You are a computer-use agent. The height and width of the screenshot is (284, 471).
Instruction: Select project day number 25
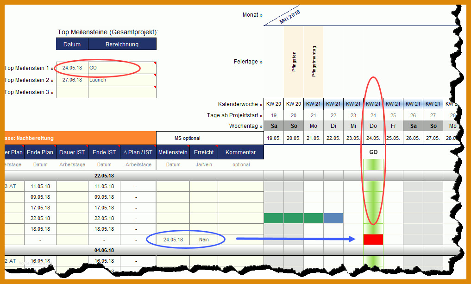(x=393, y=115)
